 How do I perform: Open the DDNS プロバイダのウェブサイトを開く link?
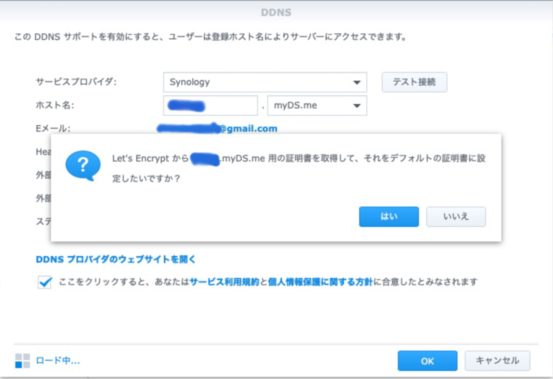click(x=116, y=260)
